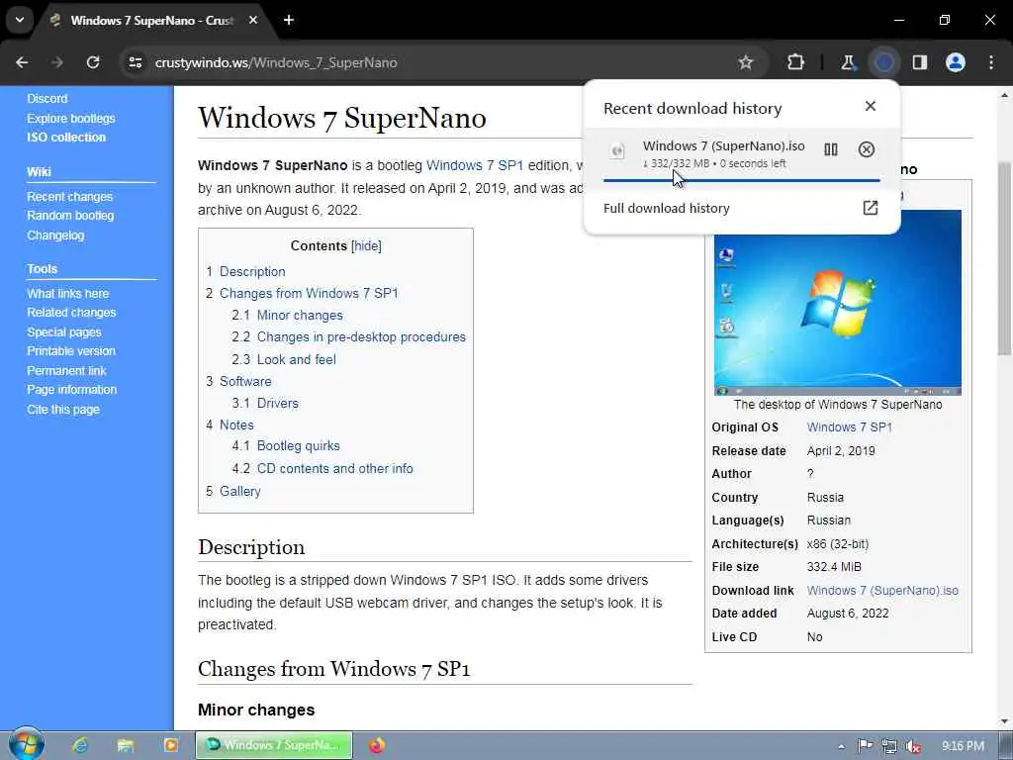Screen dimensions: 1013x760
Task: Bookmark this page with the star icon
Action: coord(746,62)
